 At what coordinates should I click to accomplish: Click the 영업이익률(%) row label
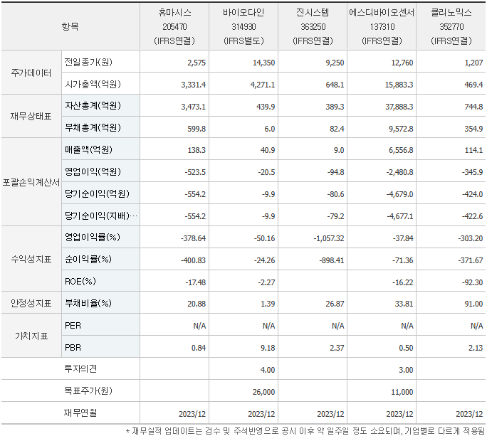[x=93, y=238]
